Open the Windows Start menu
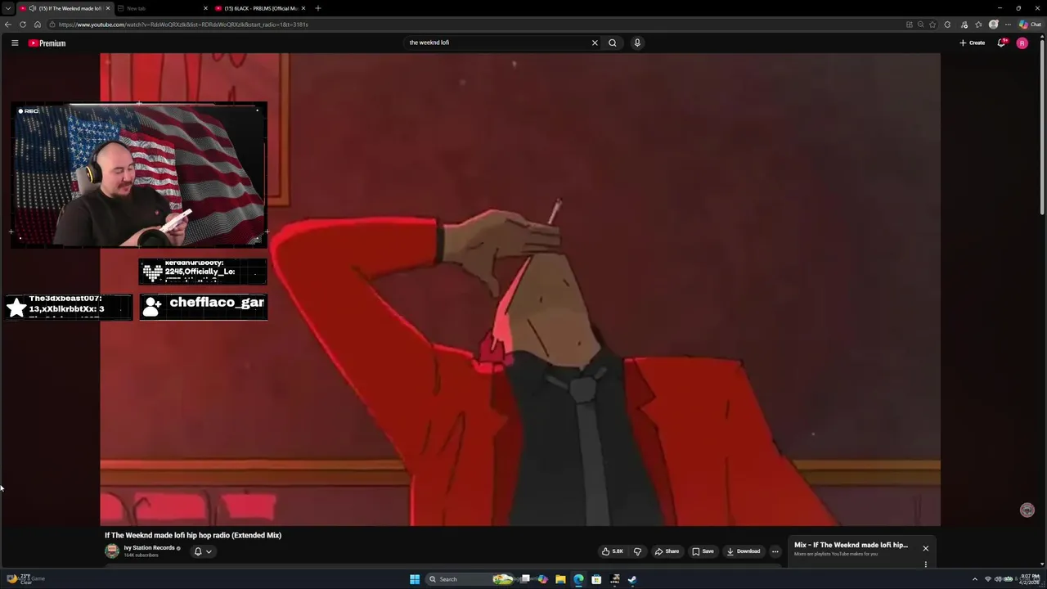The width and height of the screenshot is (1047, 589). click(x=415, y=579)
